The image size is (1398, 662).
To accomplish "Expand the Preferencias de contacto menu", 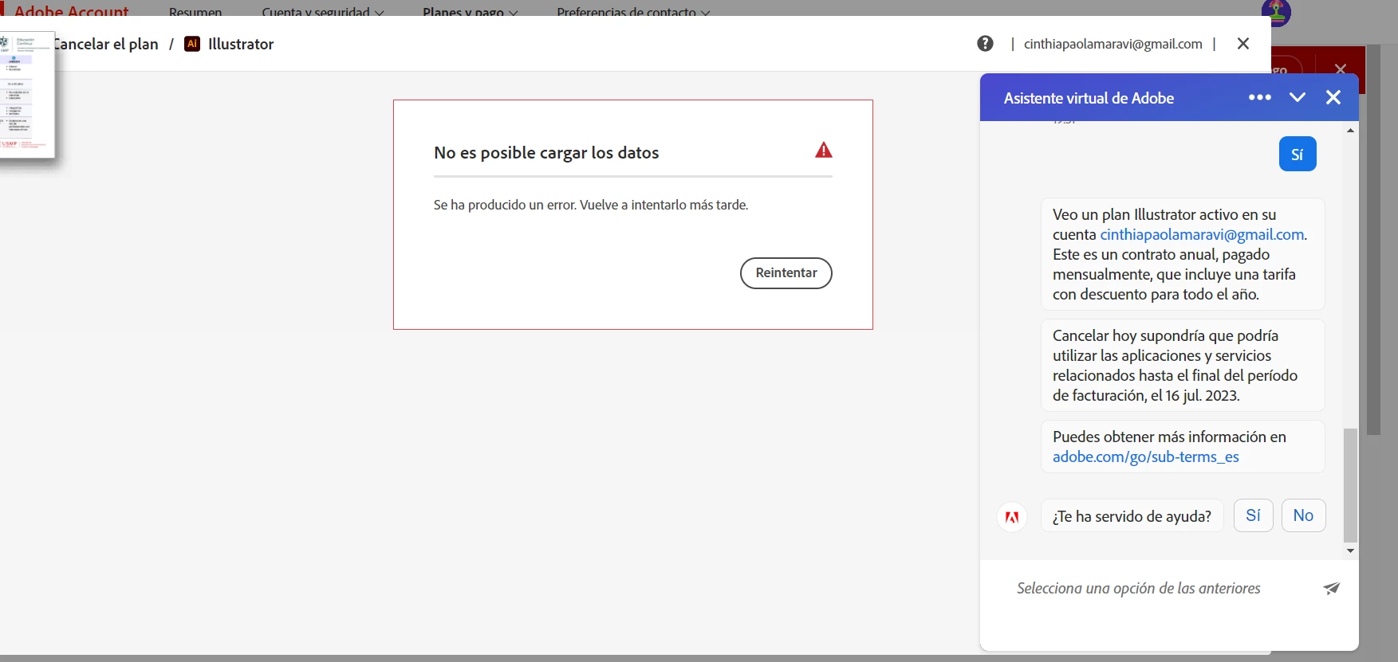I will click(x=633, y=11).
